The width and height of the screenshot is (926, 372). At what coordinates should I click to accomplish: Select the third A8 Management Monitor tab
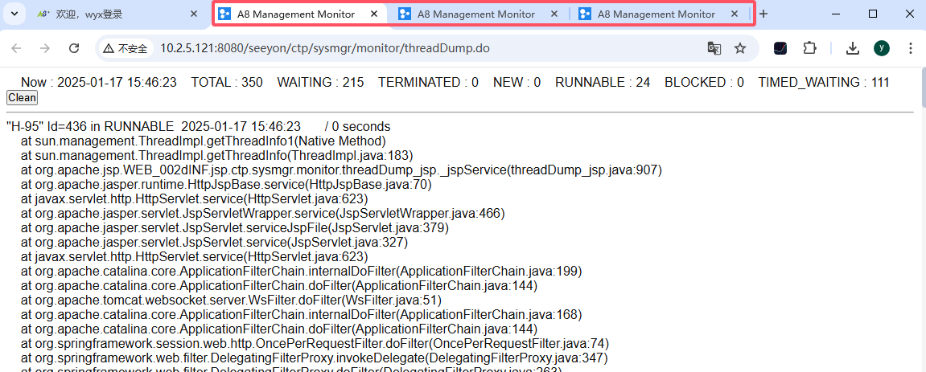(x=656, y=14)
